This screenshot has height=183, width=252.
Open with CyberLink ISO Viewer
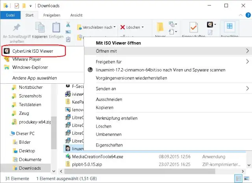click(x=33, y=51)
